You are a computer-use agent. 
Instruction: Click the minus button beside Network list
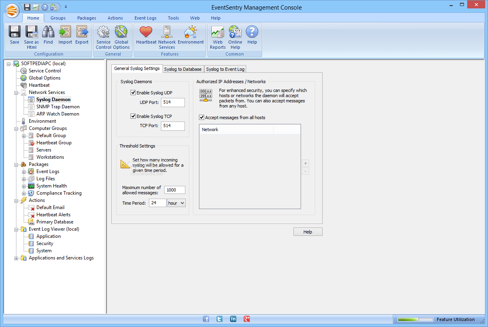(x=305, y=171)
